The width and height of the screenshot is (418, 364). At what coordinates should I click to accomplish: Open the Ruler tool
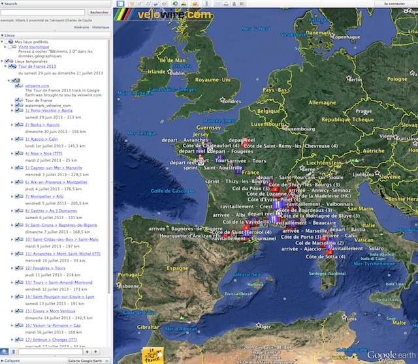point(206,4)
